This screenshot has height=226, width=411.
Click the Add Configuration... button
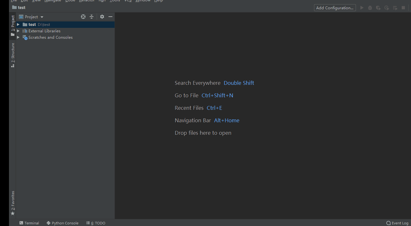pos(335,8)
